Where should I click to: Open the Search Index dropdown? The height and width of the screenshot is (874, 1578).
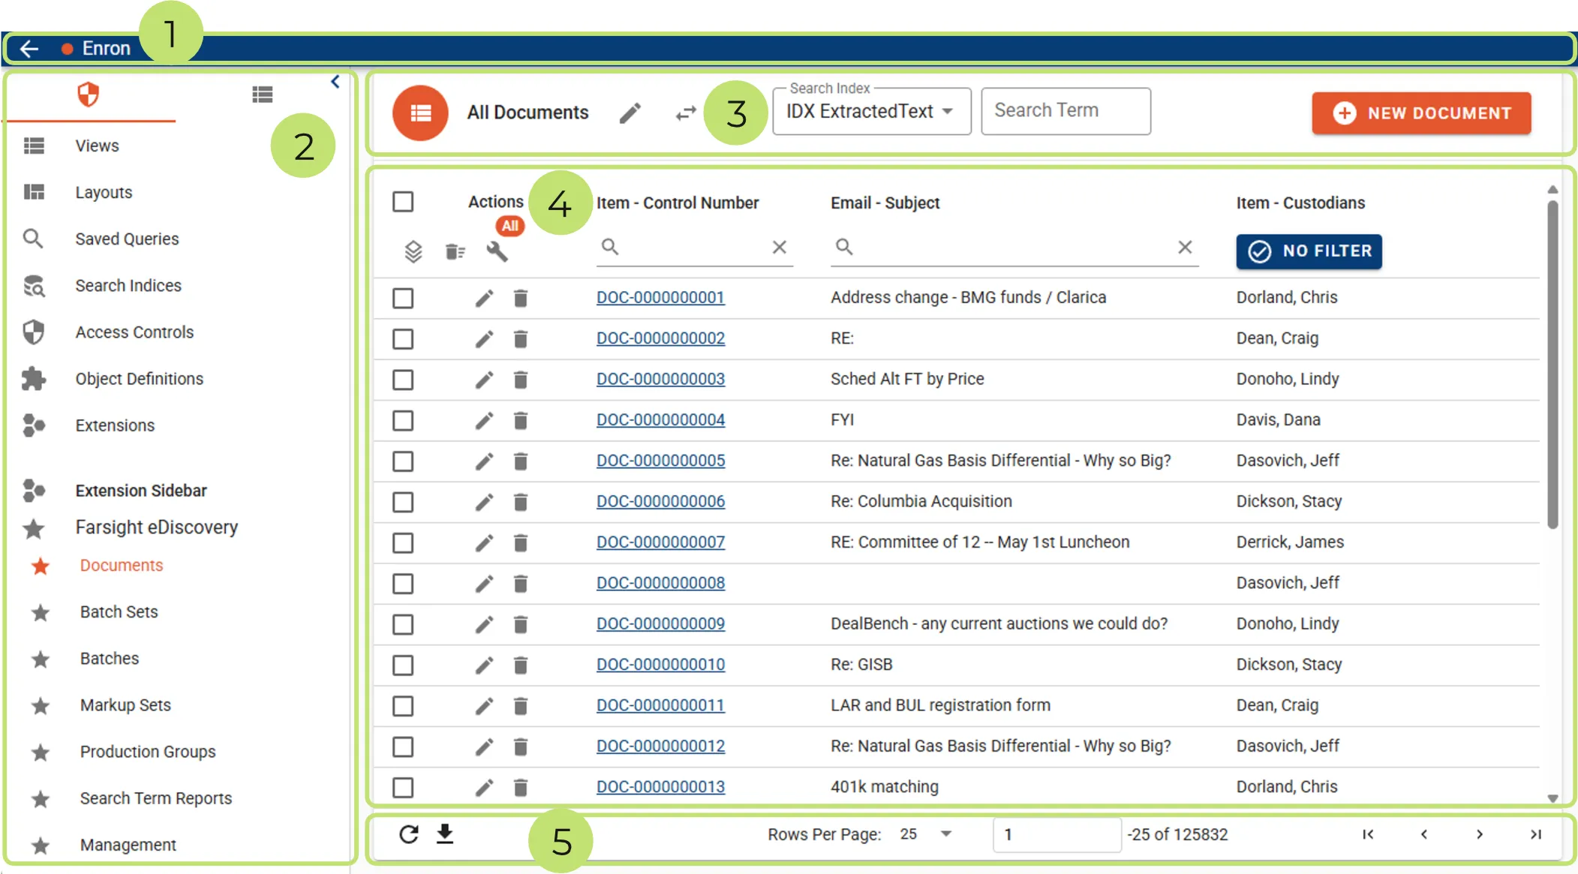(x=871, y=112)
